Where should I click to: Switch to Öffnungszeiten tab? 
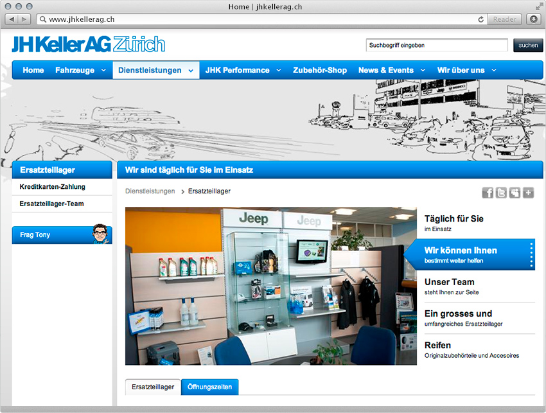pyautogui.click(x=209, y=387)
